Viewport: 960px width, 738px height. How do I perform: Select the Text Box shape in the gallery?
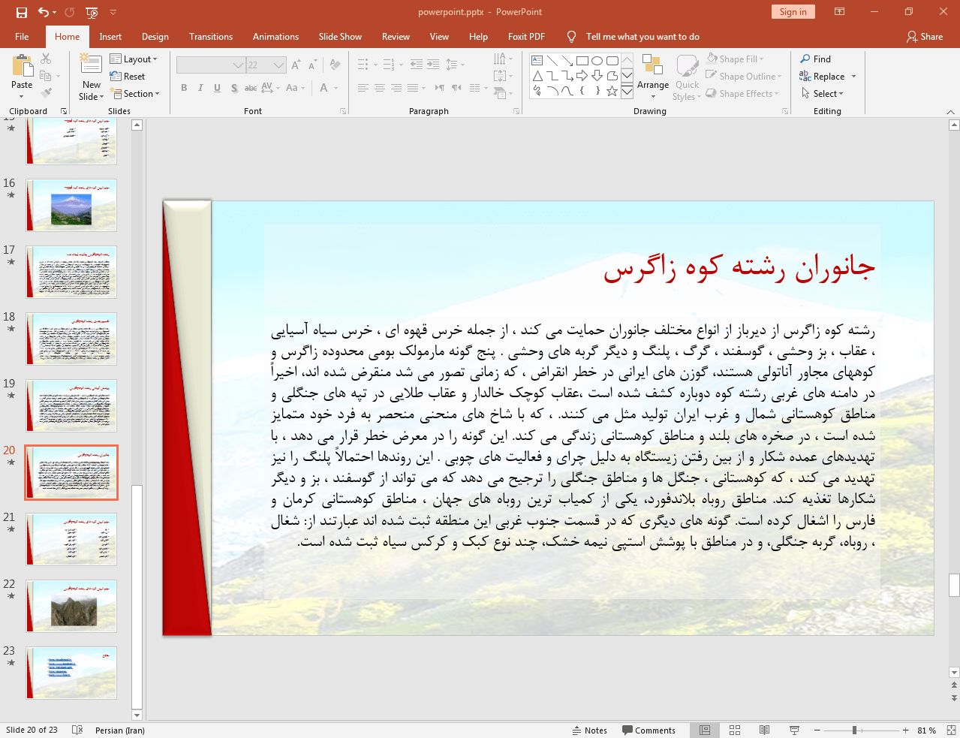tap(537, 61)
